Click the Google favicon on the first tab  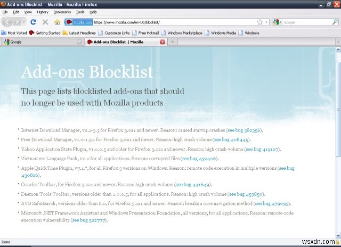click(x=7, y=42)
